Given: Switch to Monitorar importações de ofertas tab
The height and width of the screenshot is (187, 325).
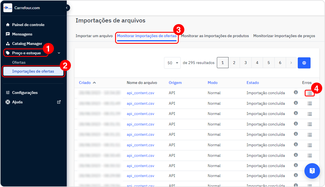Looking at the screenshot, I should tap(147, 36).
